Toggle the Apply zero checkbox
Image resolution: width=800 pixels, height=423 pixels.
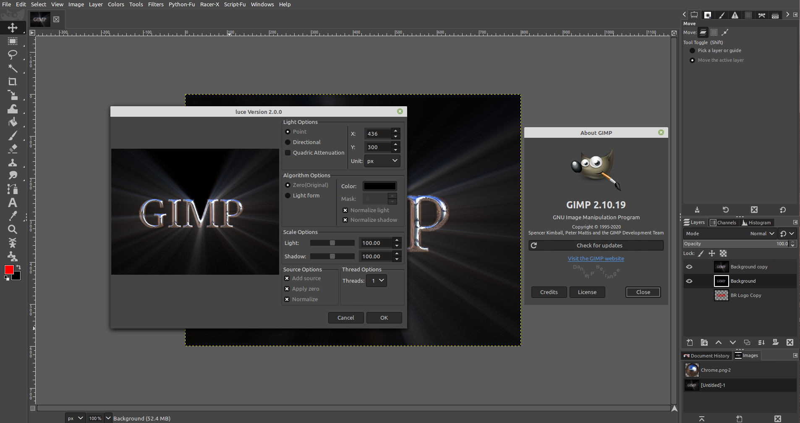coord(301,289)
